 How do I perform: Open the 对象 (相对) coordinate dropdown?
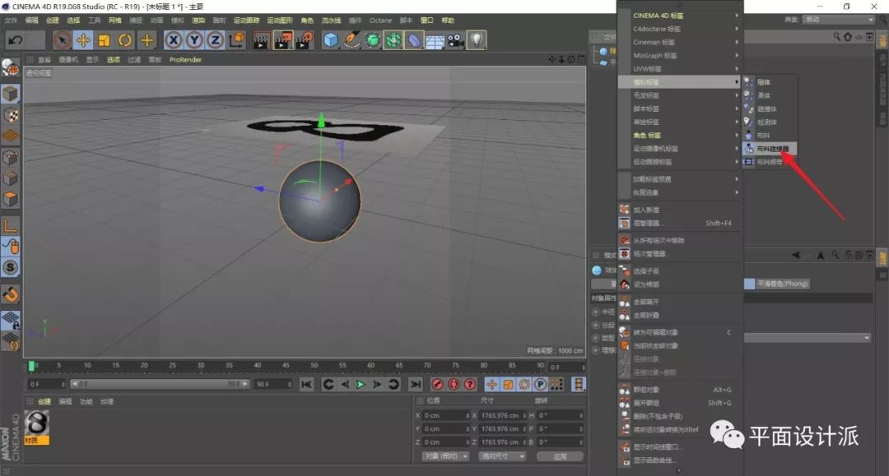445,456
